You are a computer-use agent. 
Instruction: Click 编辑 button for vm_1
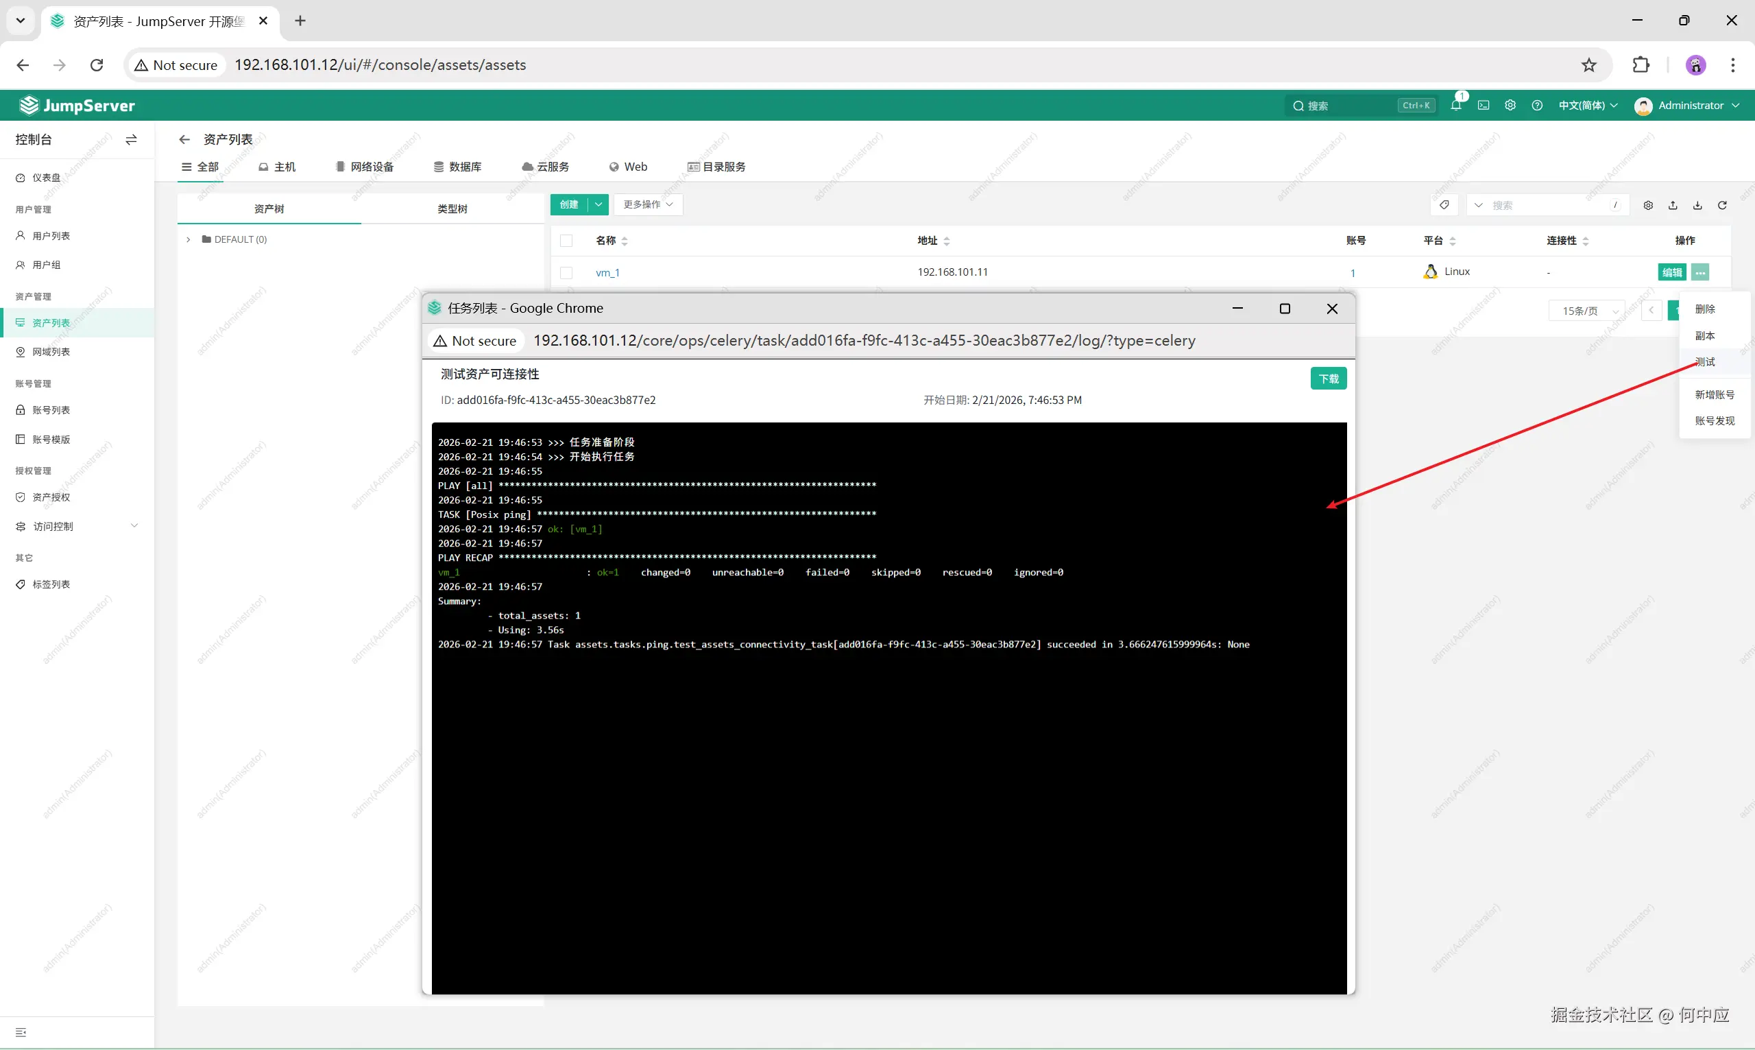(1672, 272)
